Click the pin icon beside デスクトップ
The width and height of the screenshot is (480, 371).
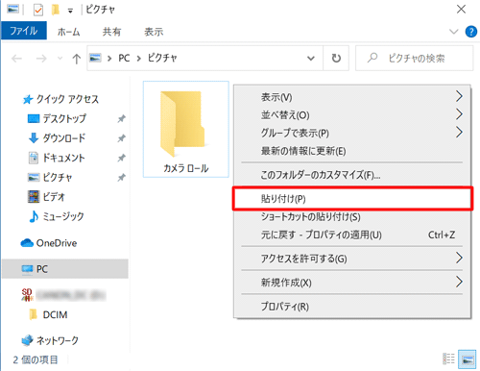(x=121, y=119)
